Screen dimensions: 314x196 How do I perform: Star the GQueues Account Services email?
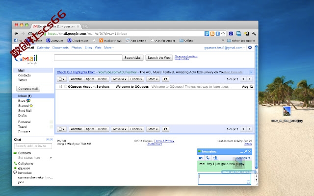click(65, 86)
